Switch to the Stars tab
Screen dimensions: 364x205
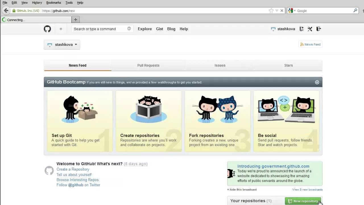click(x=288, y=65)
